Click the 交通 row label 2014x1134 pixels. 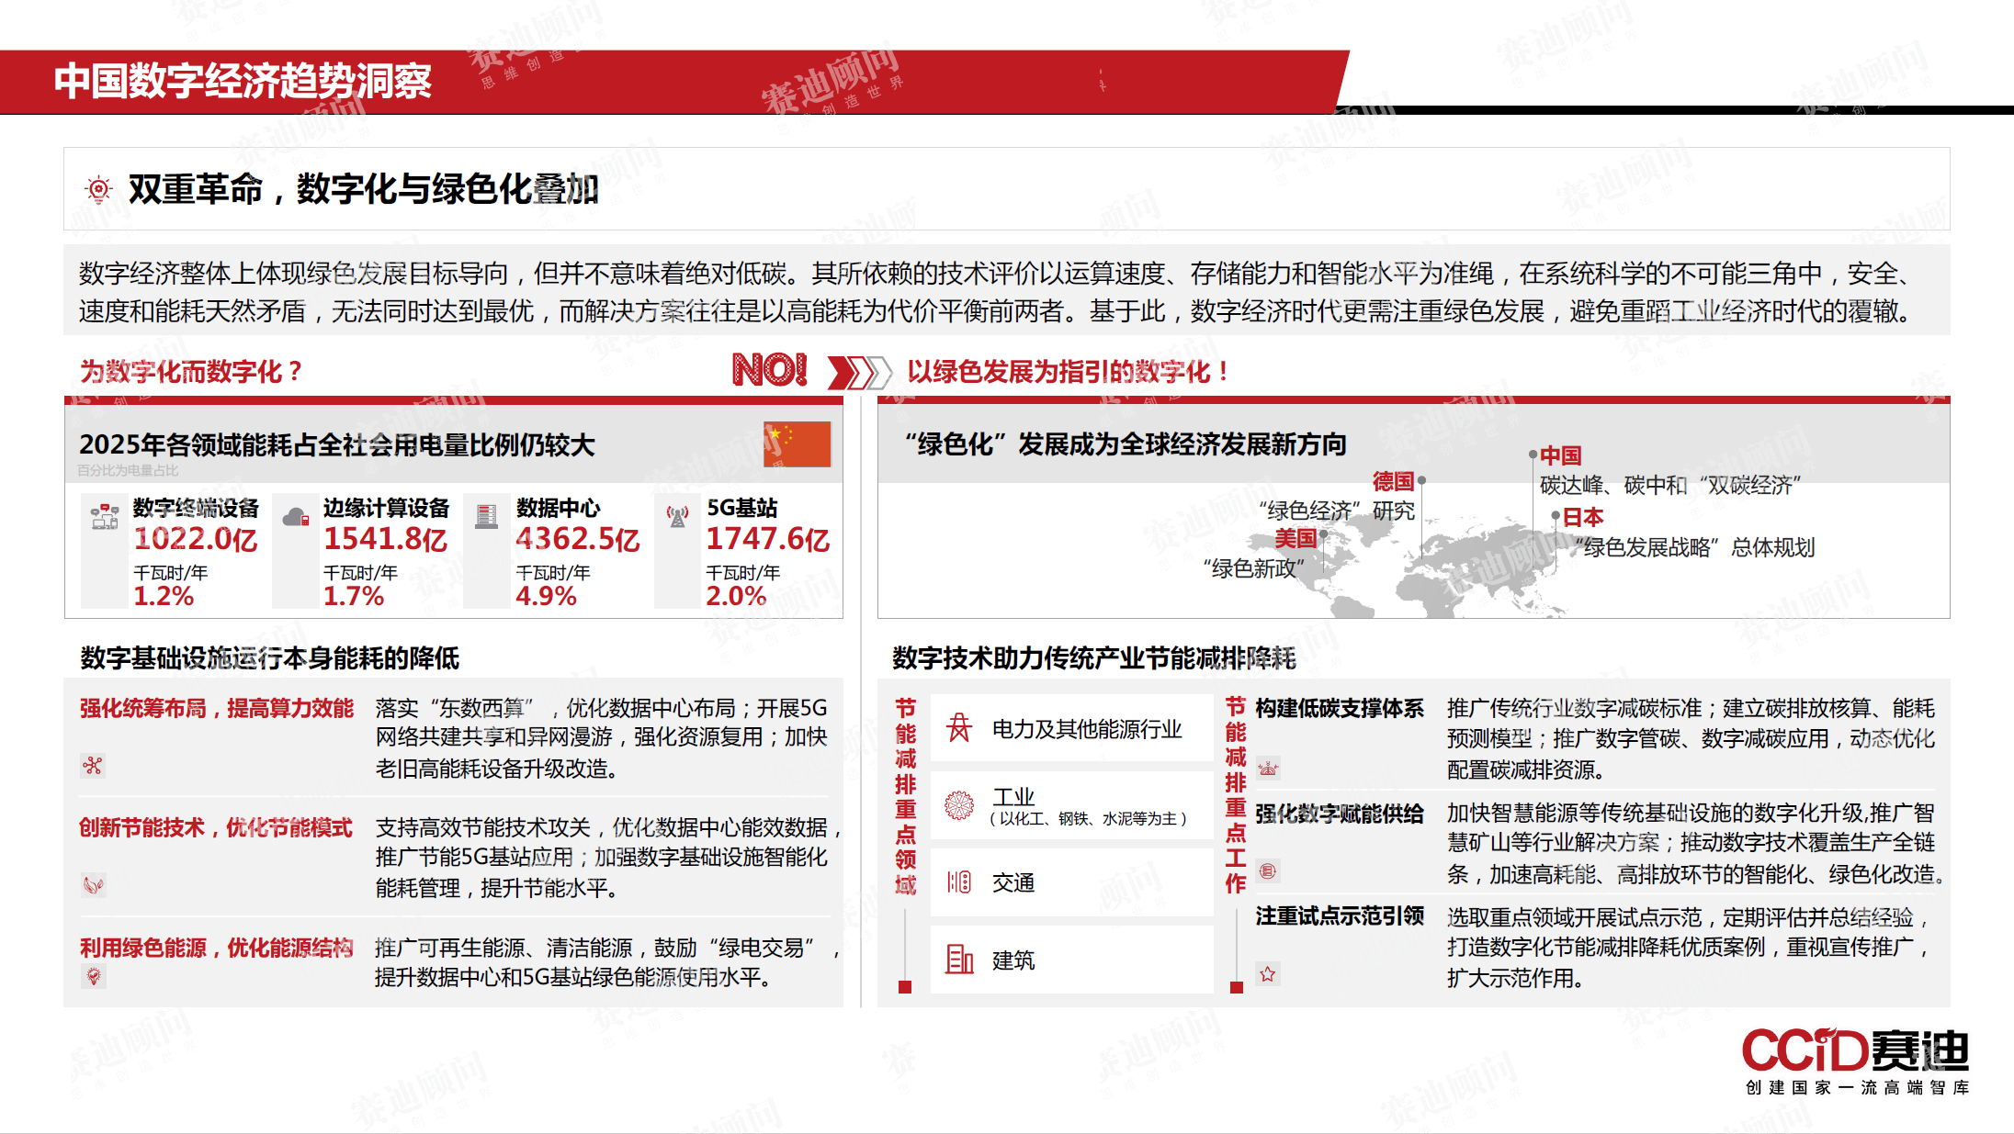point(1013,882)
